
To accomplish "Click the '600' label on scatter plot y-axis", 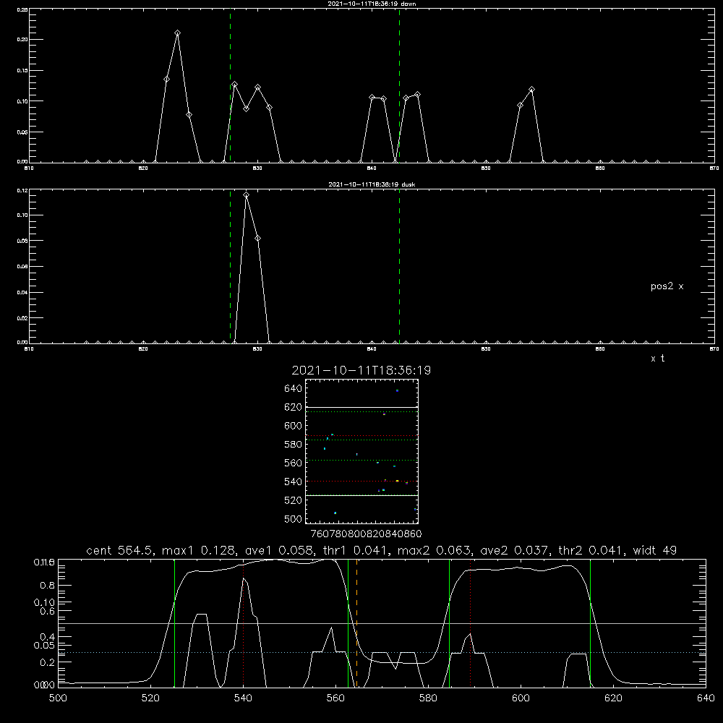I will [x=294, y=426].
